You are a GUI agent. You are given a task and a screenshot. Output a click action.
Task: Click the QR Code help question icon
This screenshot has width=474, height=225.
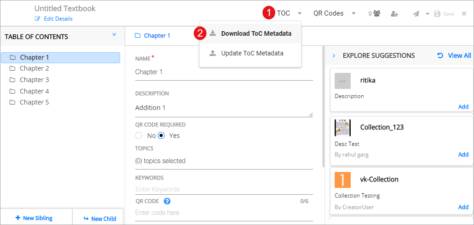pyautogui.click(x=167, y=201)
